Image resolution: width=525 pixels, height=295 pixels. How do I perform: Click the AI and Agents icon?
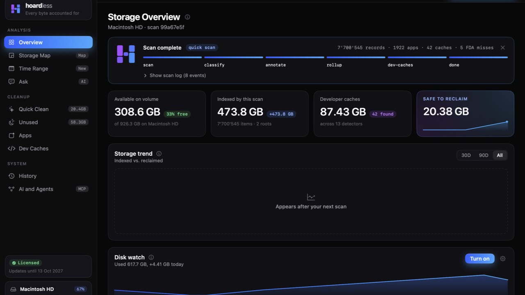pyautogui.click(x=11, y=189)
